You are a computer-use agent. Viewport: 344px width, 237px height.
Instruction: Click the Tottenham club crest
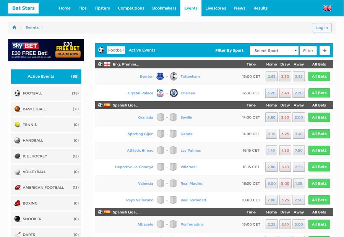[x=174, y=76]
